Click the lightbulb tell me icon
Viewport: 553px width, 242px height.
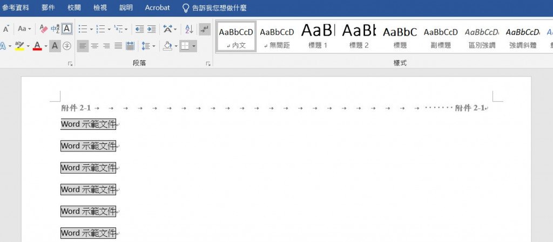[186, 8]
